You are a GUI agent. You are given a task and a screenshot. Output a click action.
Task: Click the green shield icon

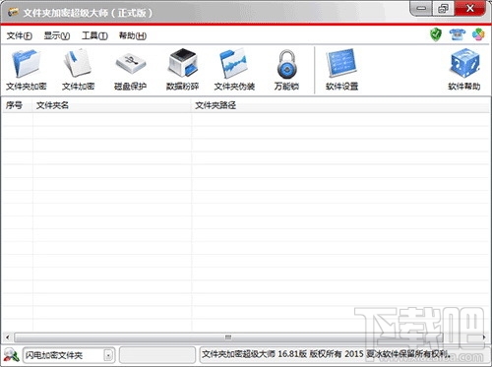click(x=436, y=34)
